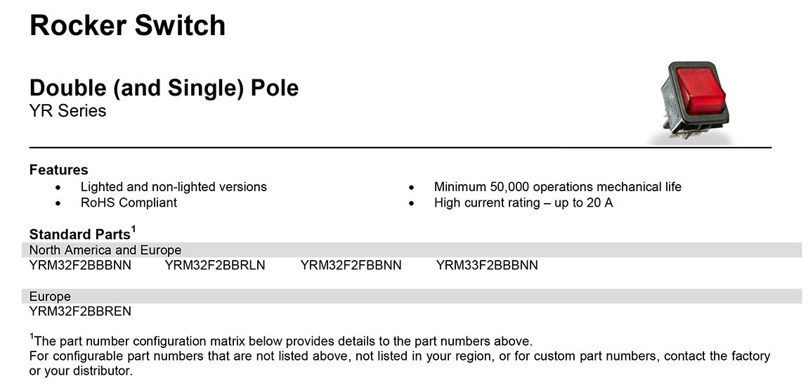Click the North America and Europe region bar

click(415, 250)
